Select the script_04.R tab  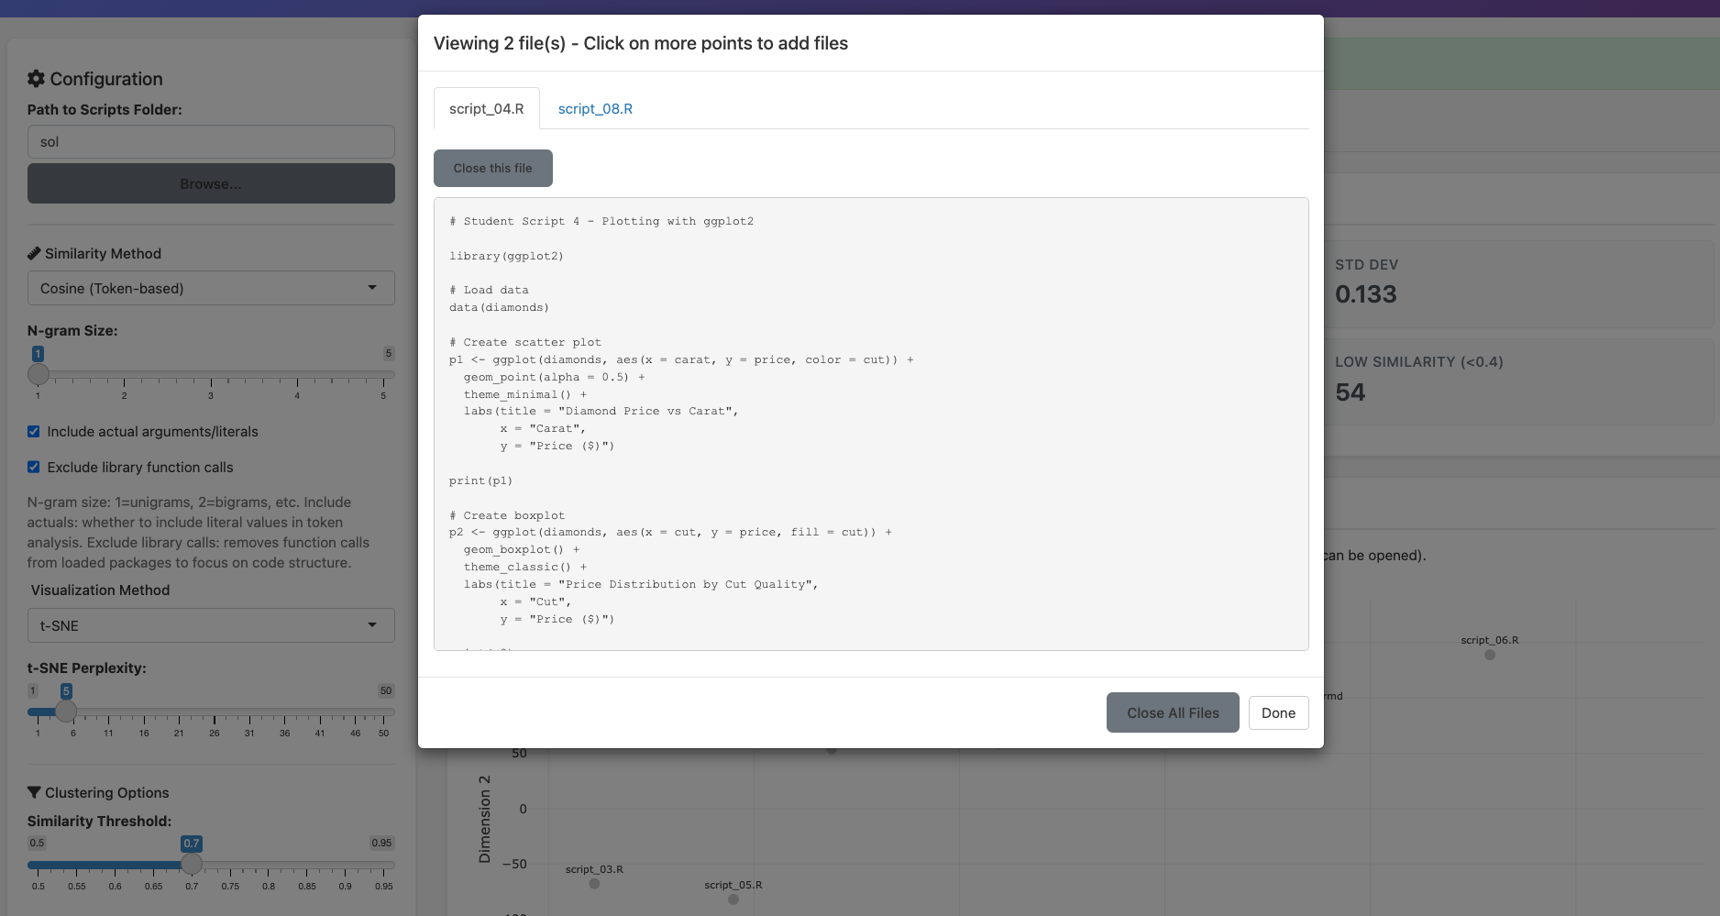(486, 108)
